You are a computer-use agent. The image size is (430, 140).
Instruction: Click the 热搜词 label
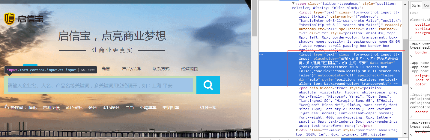18,107
